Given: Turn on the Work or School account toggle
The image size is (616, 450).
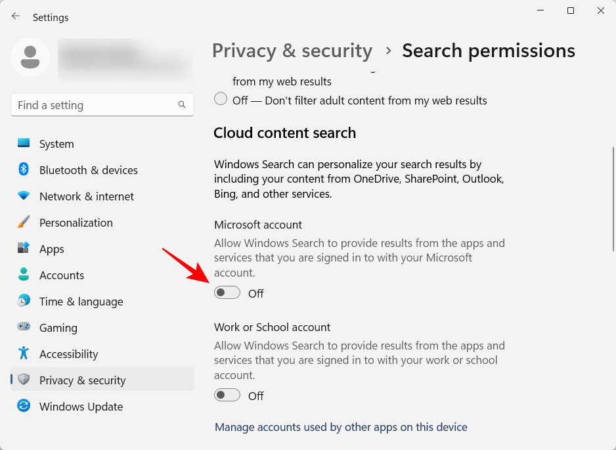Looking at the screenshot, I should [x=227, y=394].
